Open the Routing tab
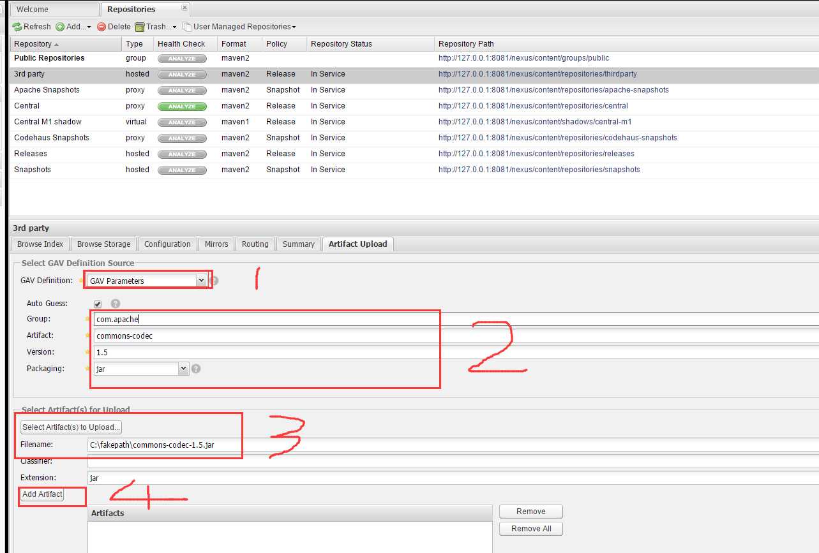Screen dimensions: 819x553 (255, 244)
